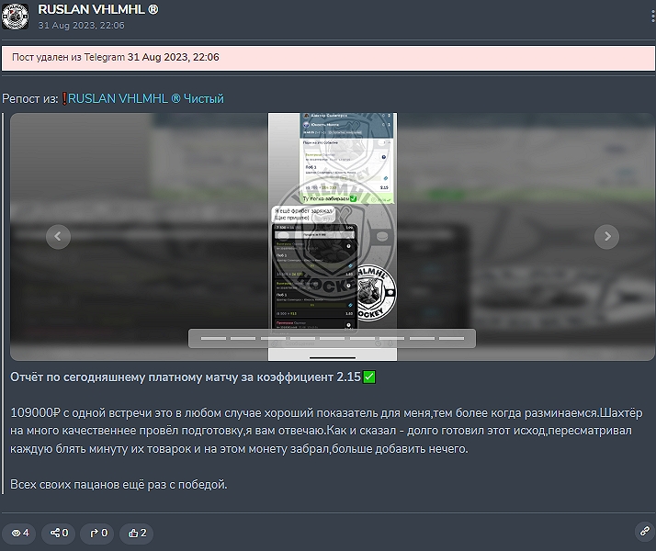The width and height of the screenshot is (656, 551).
Task: Click the post headline about coefficient 2.15
Action: pyautogui.click(x=193, y=377)
